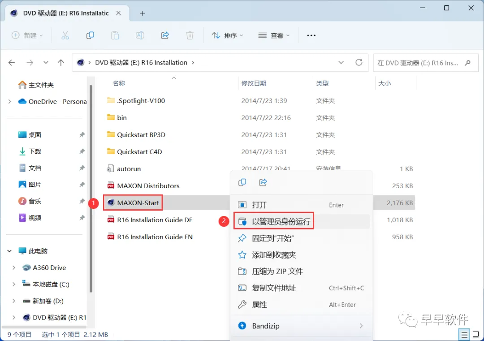Expand the A360 Drive tree node
Viewport: 484px width, 341px height.
[13, 268]
